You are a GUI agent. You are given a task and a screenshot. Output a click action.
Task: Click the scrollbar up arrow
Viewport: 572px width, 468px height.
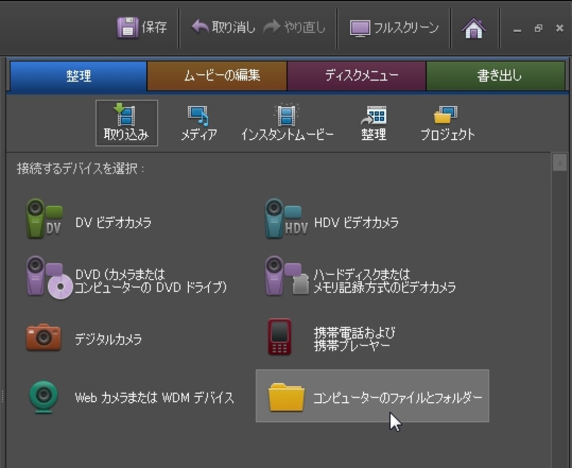point(559,163)
